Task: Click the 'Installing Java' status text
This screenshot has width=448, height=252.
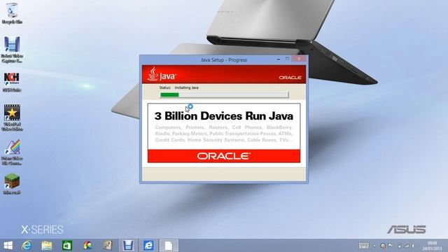Action: 187,87
